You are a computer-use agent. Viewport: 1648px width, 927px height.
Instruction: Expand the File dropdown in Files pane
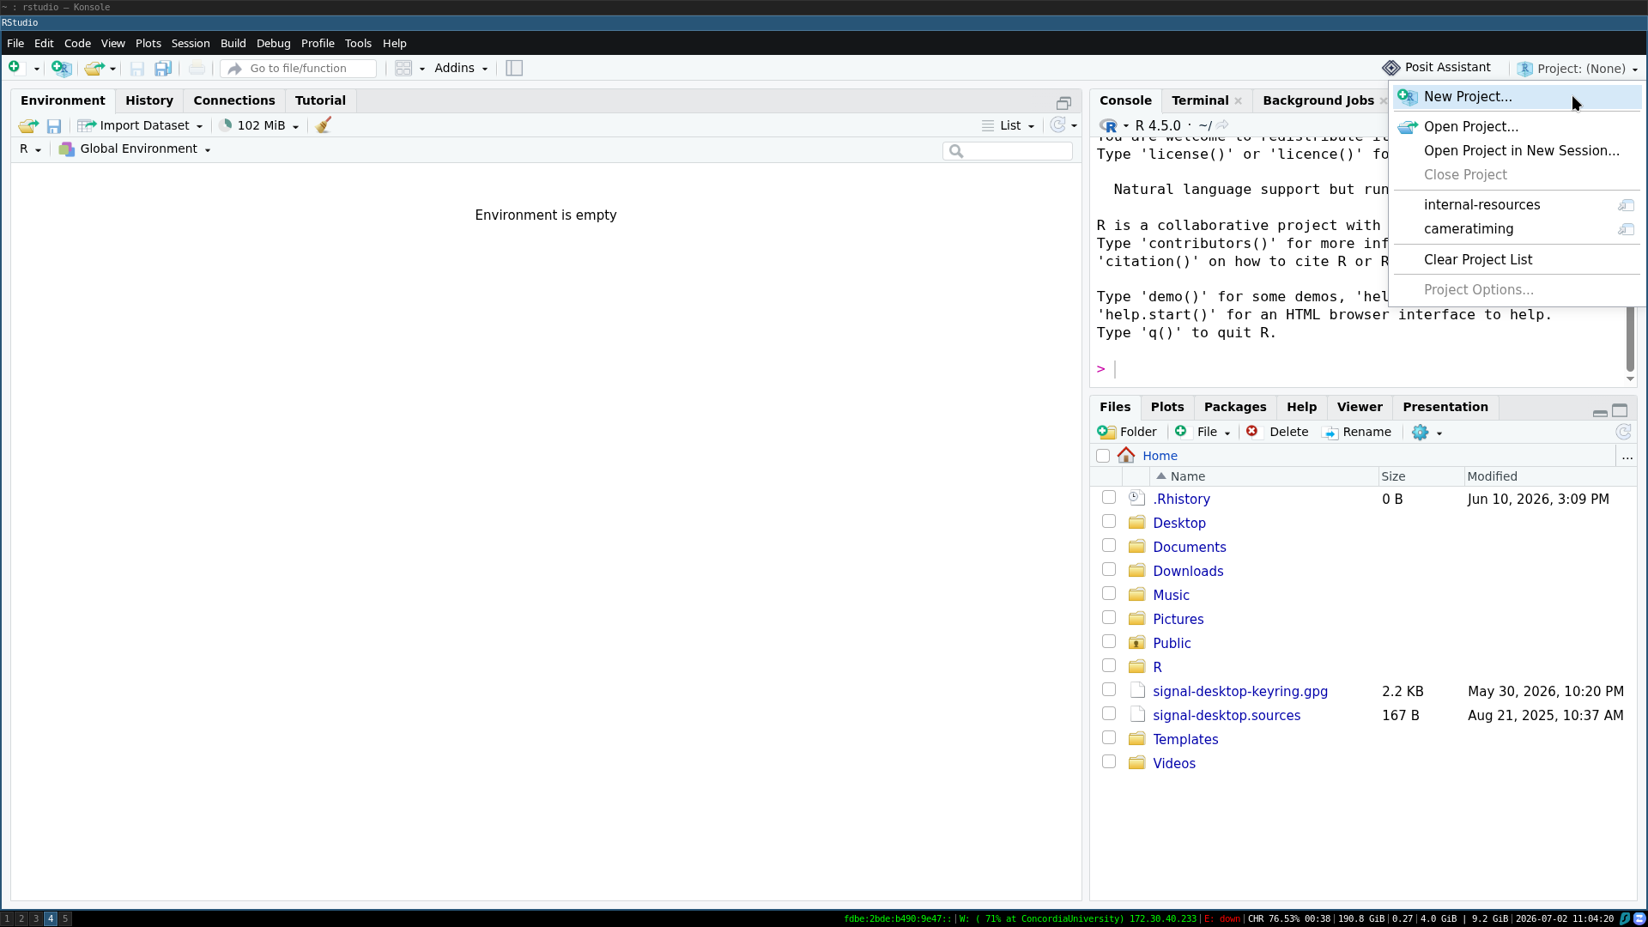(x=1203, y=432)
